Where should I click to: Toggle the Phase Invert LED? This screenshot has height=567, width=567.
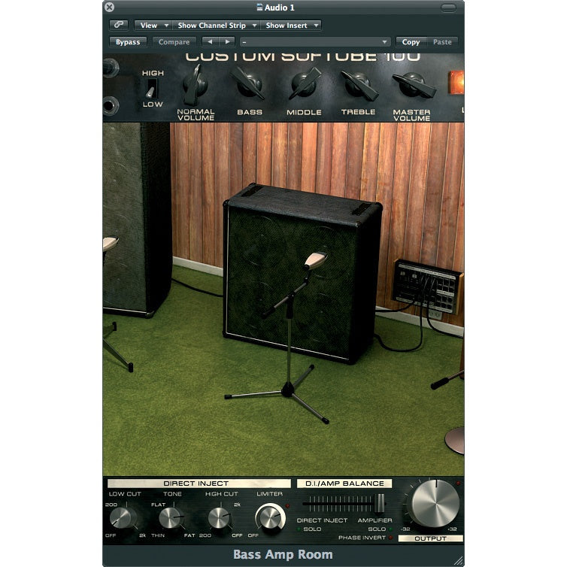pos(390,538)
